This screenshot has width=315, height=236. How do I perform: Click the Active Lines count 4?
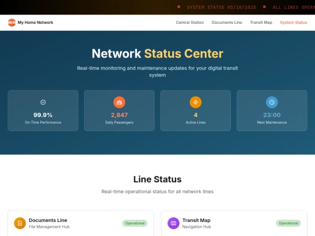point(195,115)
